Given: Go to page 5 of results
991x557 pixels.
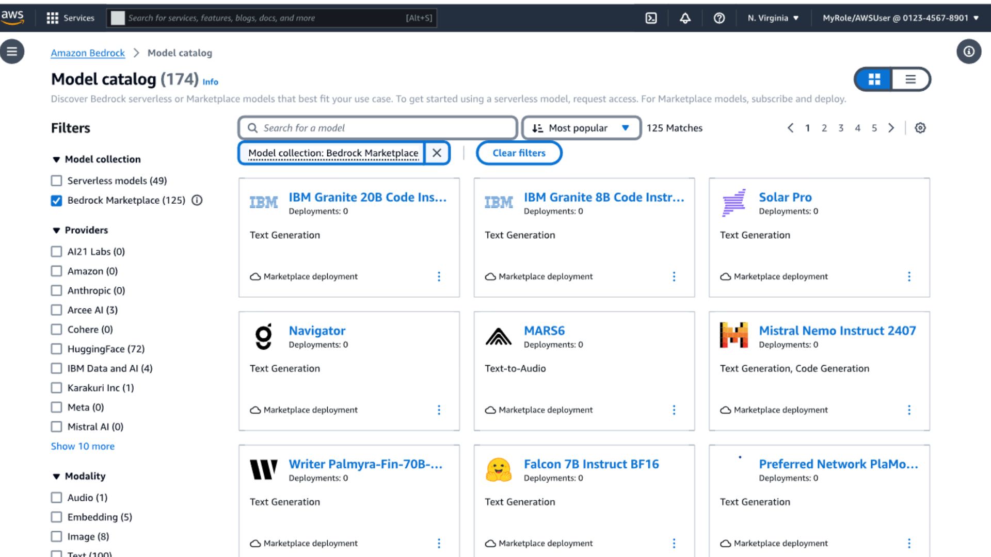Looking at the screenshot, I should pos(874,128).
